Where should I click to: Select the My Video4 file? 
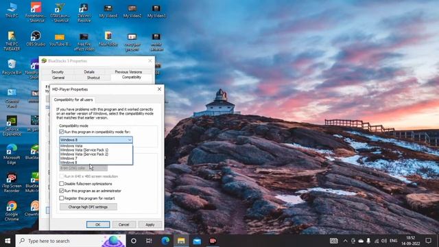(x=108, y=11)
